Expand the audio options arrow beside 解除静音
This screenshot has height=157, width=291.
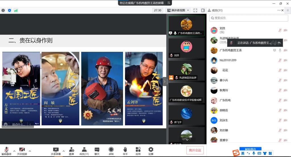coord(14,151)
